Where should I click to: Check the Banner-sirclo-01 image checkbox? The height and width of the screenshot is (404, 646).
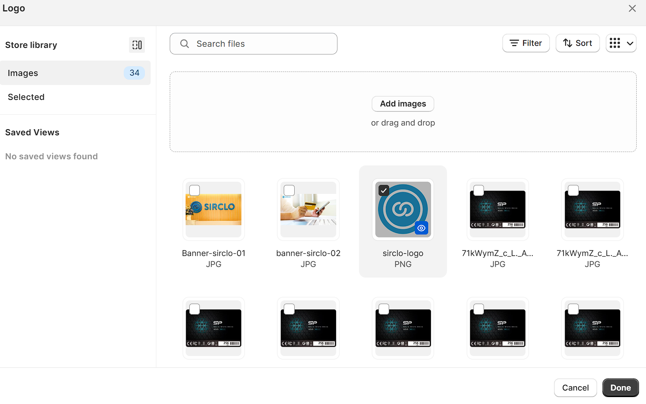[195, 190]
